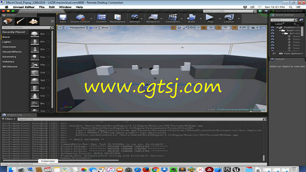The image size is (306, 172).
Task: Open the Marketplace icon
Action: click(117, 18)
